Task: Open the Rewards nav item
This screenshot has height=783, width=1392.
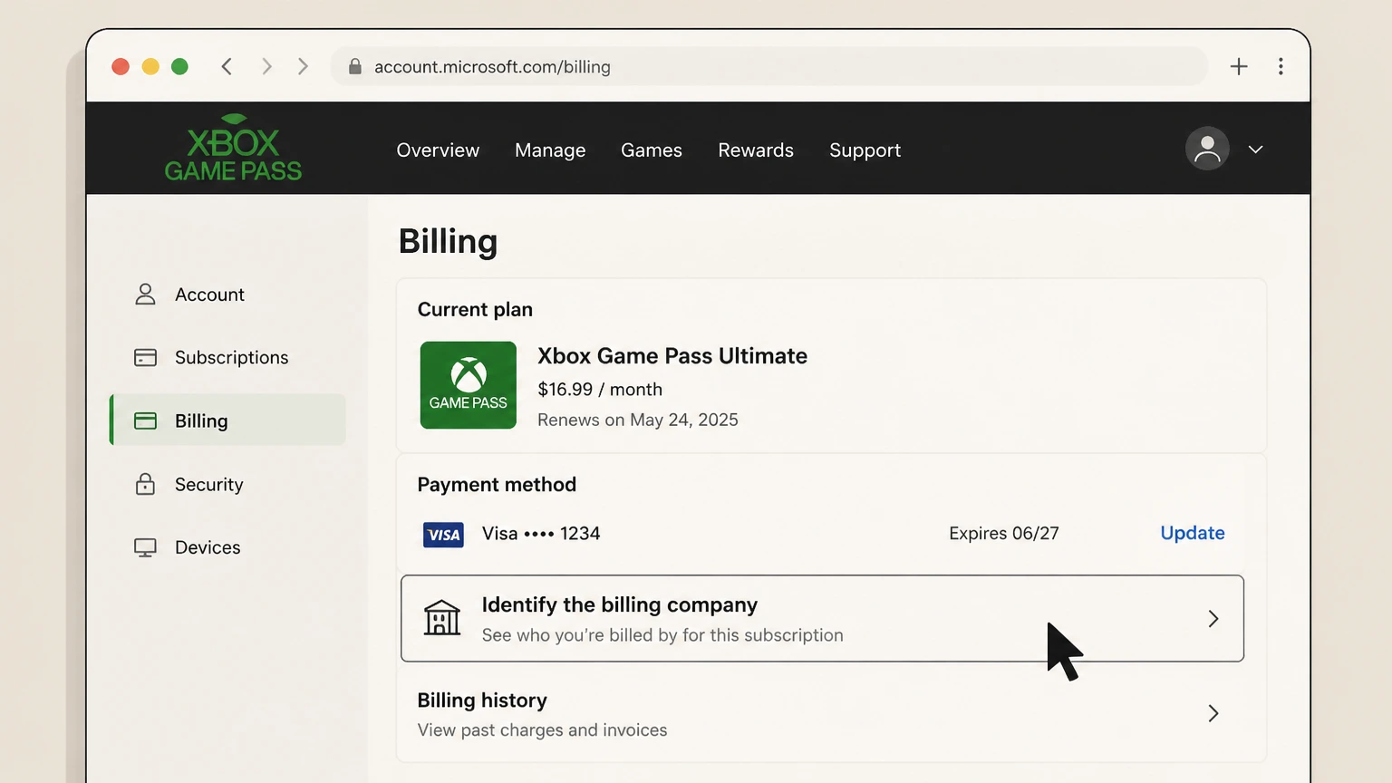Action: coord(756,150)
